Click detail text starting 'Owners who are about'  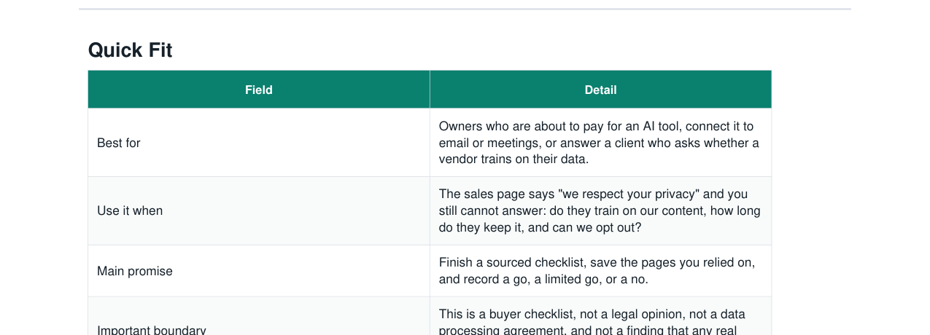tap(599, 143)
